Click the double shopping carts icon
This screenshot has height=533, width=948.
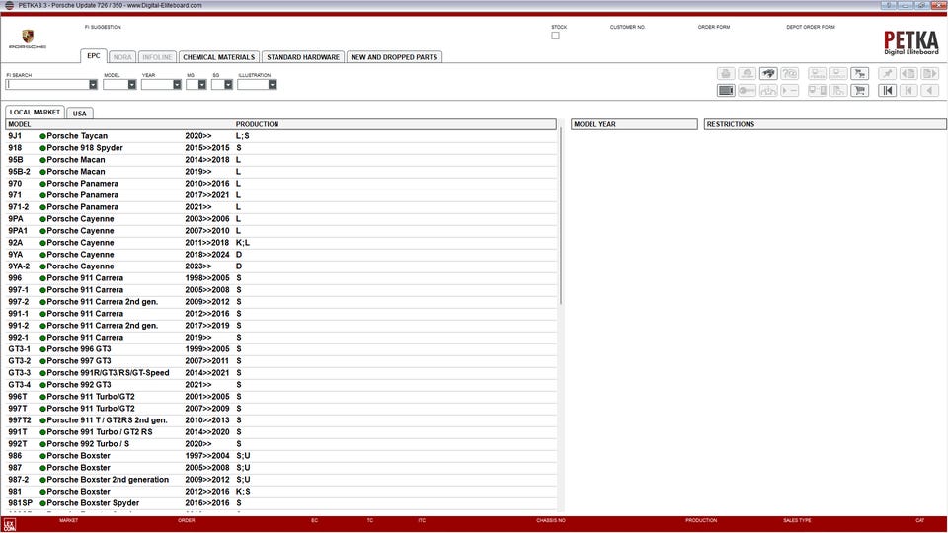click(x=860, y=73)
